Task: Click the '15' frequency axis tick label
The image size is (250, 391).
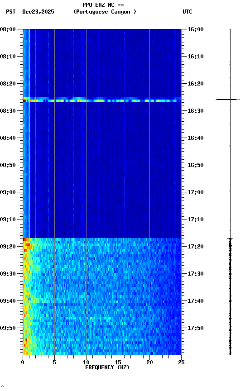Action: (x=118, y=362)
